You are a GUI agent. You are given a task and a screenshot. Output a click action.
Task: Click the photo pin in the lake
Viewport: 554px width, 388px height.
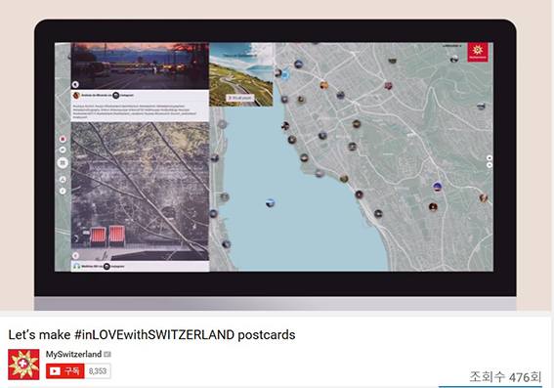tap(270, 203)
